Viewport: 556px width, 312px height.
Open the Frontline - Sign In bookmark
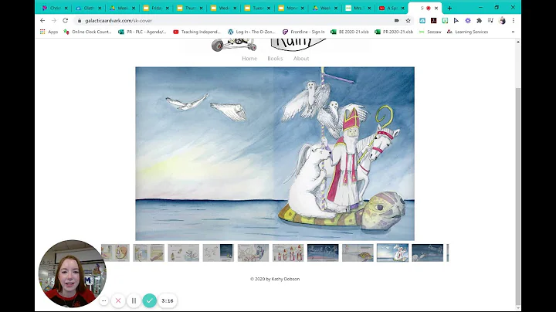(x=303, y=32)
